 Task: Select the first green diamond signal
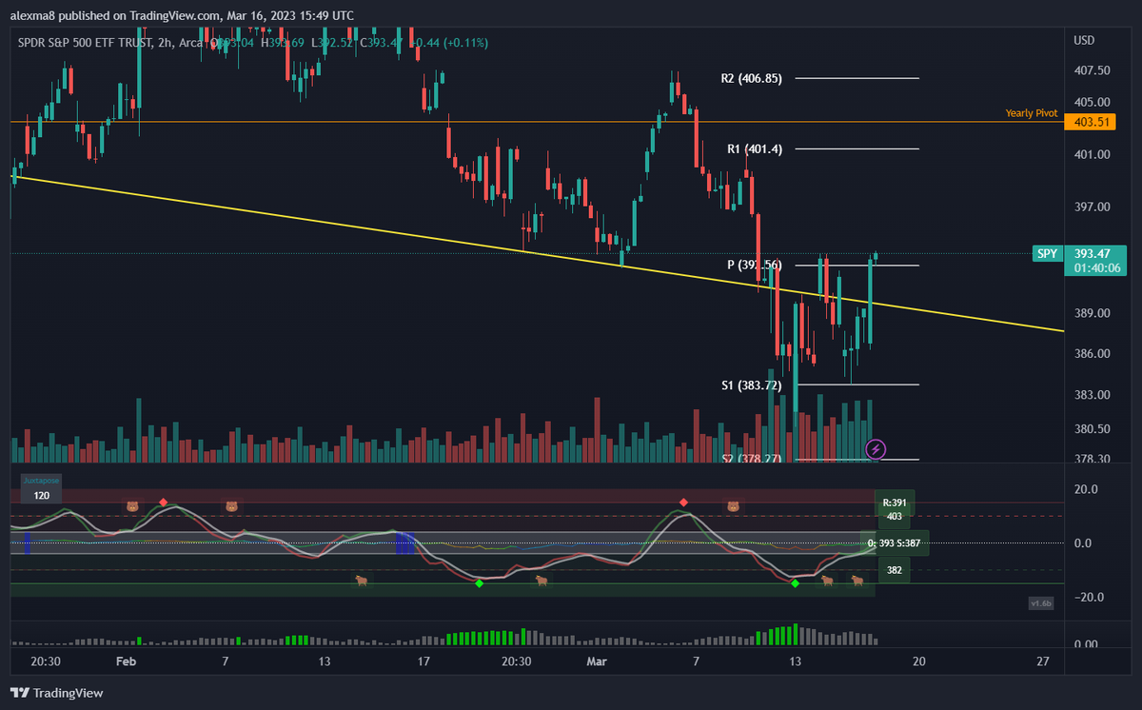[479, 583]
